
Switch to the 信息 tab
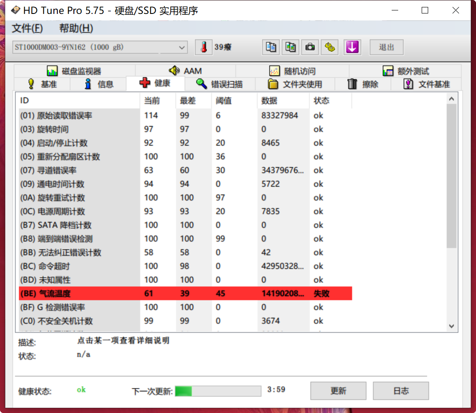click(98, 84)
